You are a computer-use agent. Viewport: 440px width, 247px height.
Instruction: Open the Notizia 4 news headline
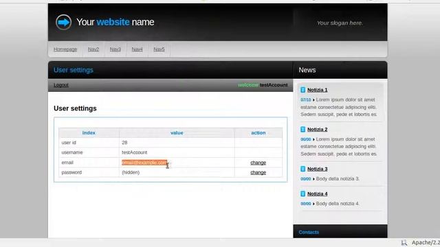click(x=318, y=193)
